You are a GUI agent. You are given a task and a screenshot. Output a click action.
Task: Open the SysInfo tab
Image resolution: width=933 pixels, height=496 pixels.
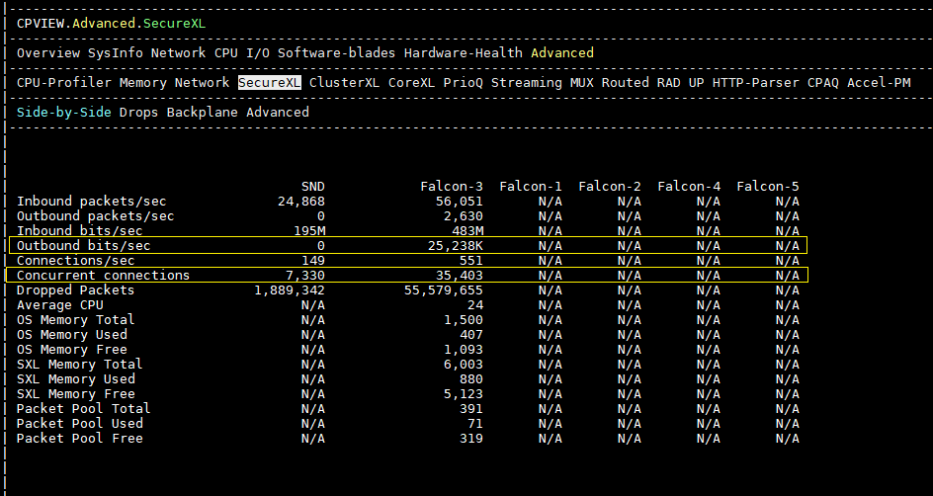(116, 53)
